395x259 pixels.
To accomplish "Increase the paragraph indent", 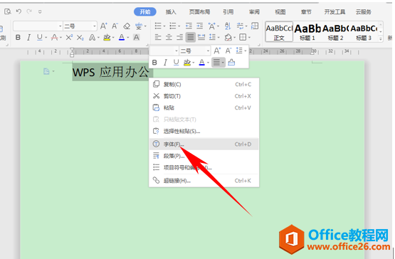I will point(200,26).
